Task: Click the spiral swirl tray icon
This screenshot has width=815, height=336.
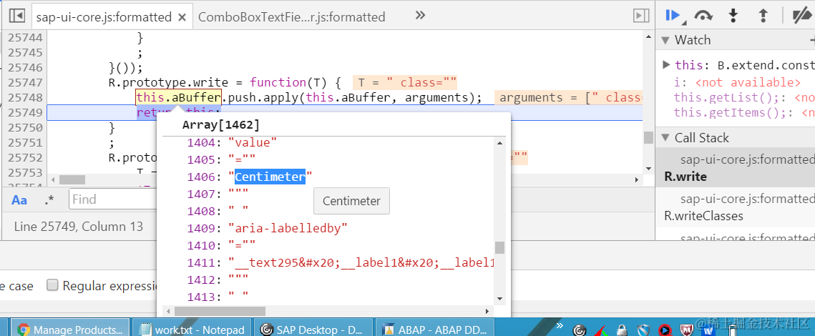Action: click(580, 330)
